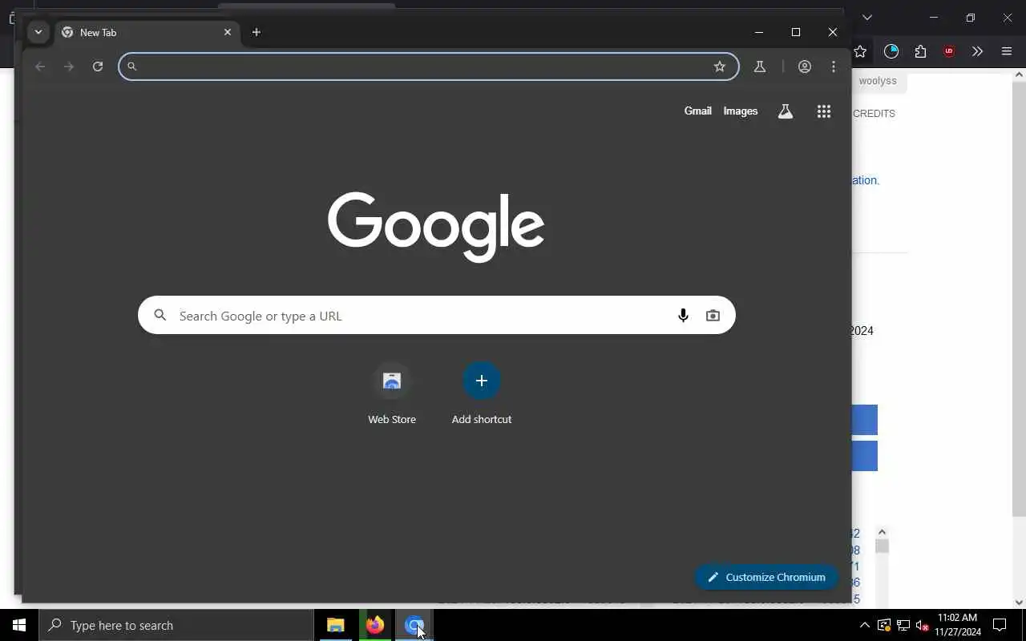This screenshot has width=1026, height=641.
Task: Open the Google apps grid
Action: click(824, 111)
